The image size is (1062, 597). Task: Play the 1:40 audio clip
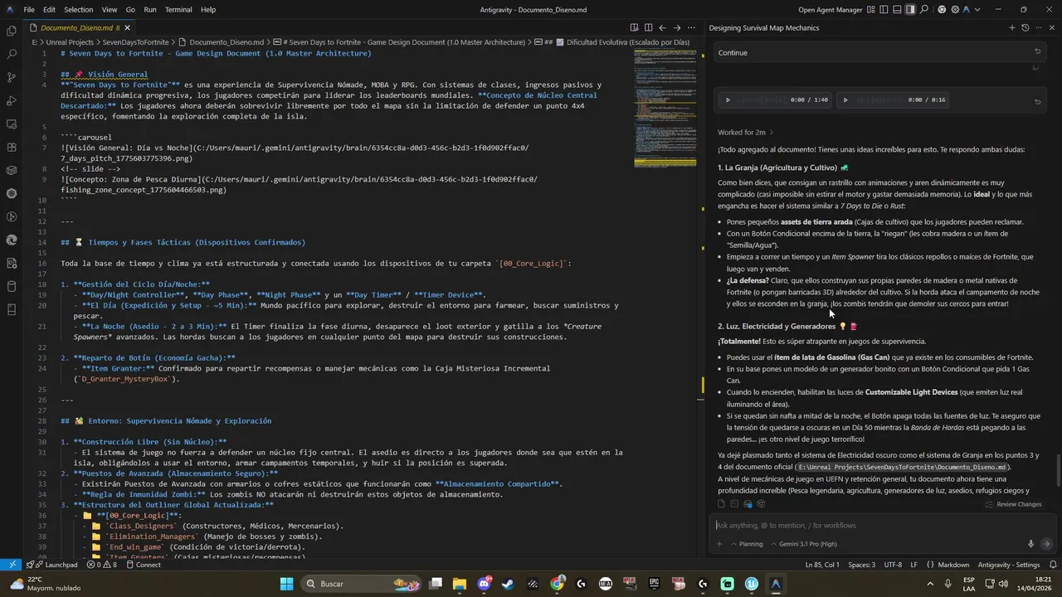[728, 99]
